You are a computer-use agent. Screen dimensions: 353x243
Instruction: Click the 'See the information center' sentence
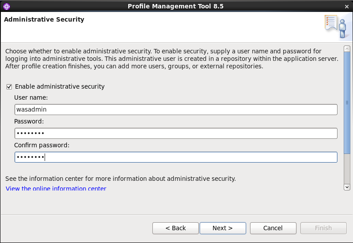click(x=121, y=179)
